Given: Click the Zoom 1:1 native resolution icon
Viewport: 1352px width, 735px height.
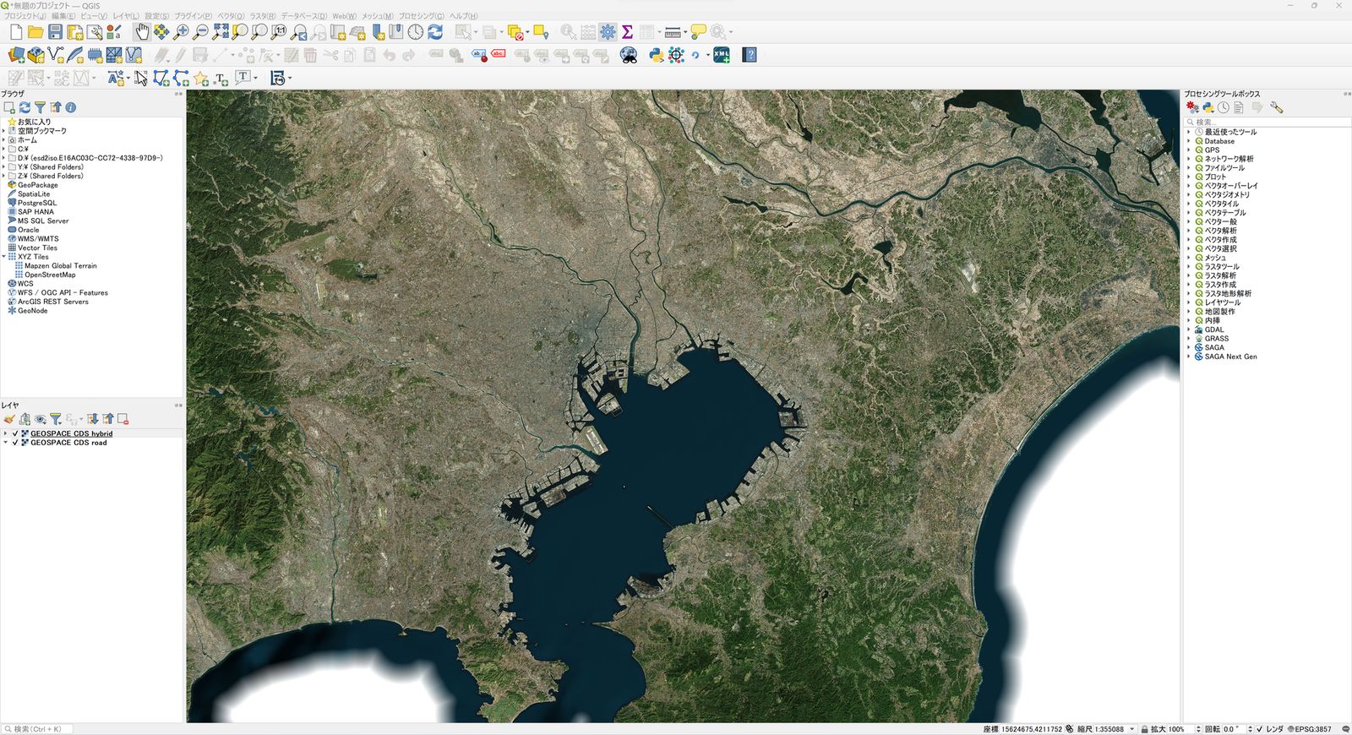Looking at the screenshot, I should [279, 32].
